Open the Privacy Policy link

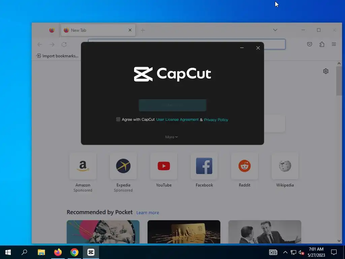[x=216, y=120]
